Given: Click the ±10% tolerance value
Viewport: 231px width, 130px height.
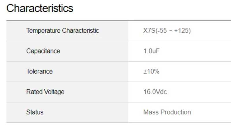Looking at the screenshot, I should [x=151, y=71].
